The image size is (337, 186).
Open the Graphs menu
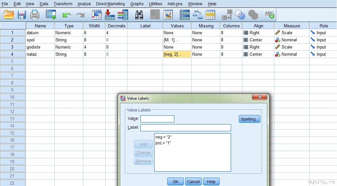[x=137, y=4]
